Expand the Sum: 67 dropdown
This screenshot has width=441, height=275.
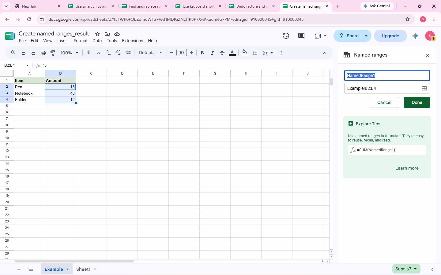(x=406, y=269)
